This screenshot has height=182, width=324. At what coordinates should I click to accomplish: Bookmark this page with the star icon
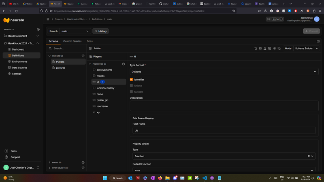tap(234, 11)
